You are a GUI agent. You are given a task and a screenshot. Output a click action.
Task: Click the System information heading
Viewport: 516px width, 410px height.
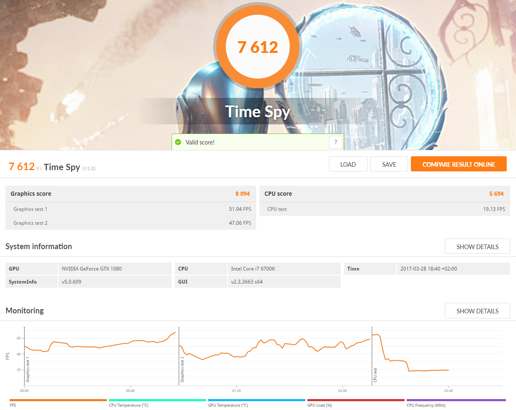coord(39,247)
